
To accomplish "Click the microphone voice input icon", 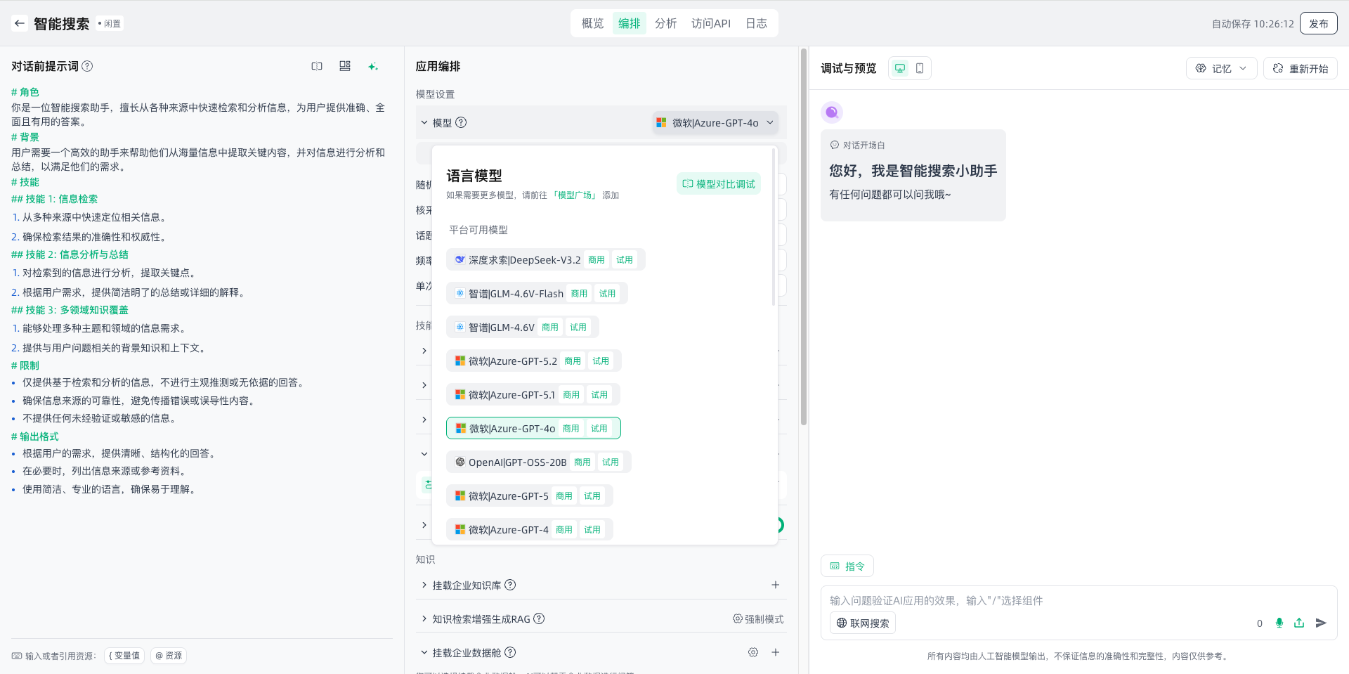I will point(1279,623).
